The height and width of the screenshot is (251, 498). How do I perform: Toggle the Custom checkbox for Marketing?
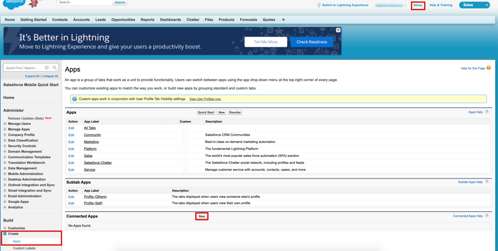[185, 142]
